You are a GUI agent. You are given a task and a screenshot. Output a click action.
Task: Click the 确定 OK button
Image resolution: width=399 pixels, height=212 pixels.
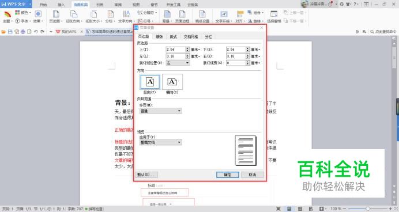click(x=228, y=175)
